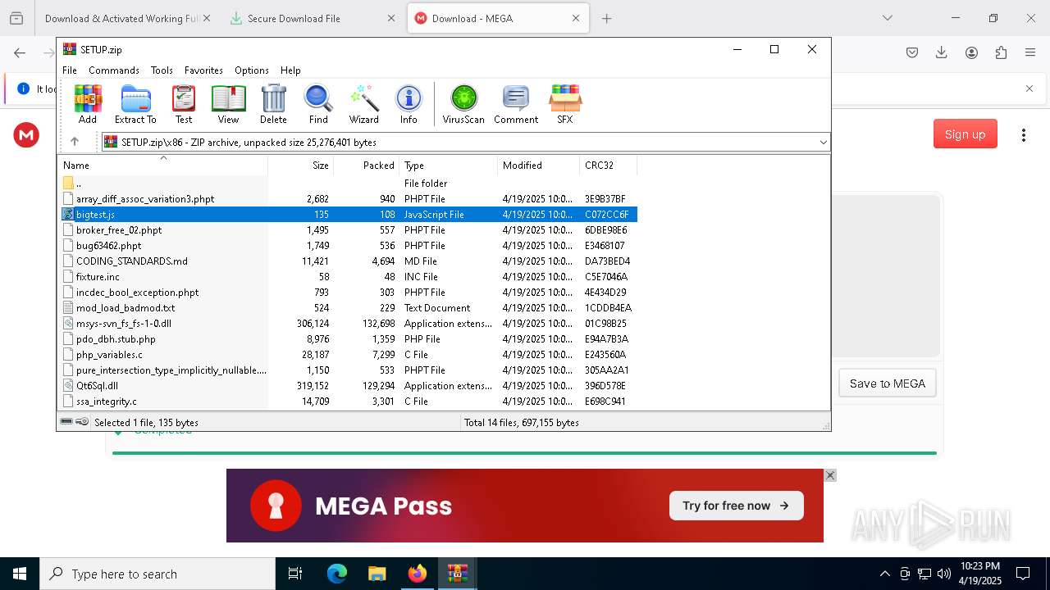The image size is (1050, 590).
Task: Run the Test archive tool
Action: coord(184,104)
